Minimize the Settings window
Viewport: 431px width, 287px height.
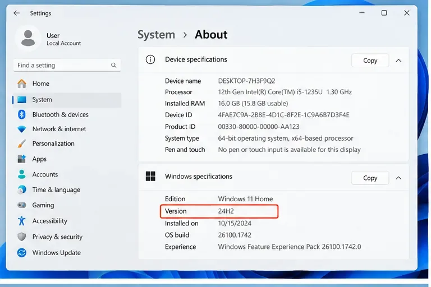coord(362,13)
